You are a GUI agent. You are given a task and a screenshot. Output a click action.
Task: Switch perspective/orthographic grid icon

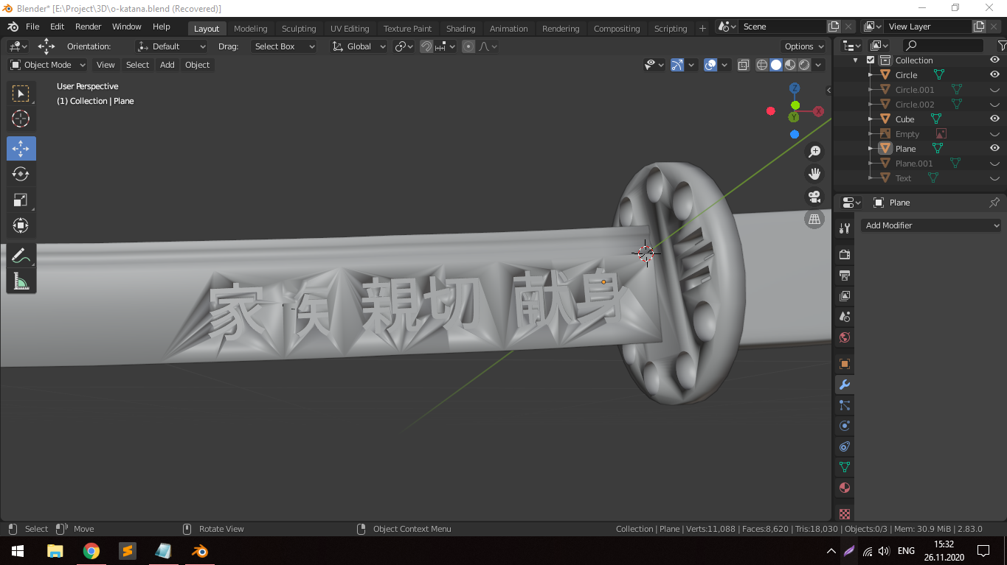814,220
